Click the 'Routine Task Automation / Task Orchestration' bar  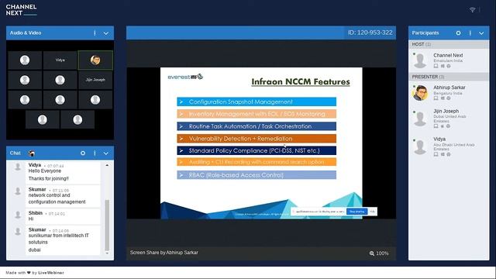pyautogui.click(x=257, y=126)
